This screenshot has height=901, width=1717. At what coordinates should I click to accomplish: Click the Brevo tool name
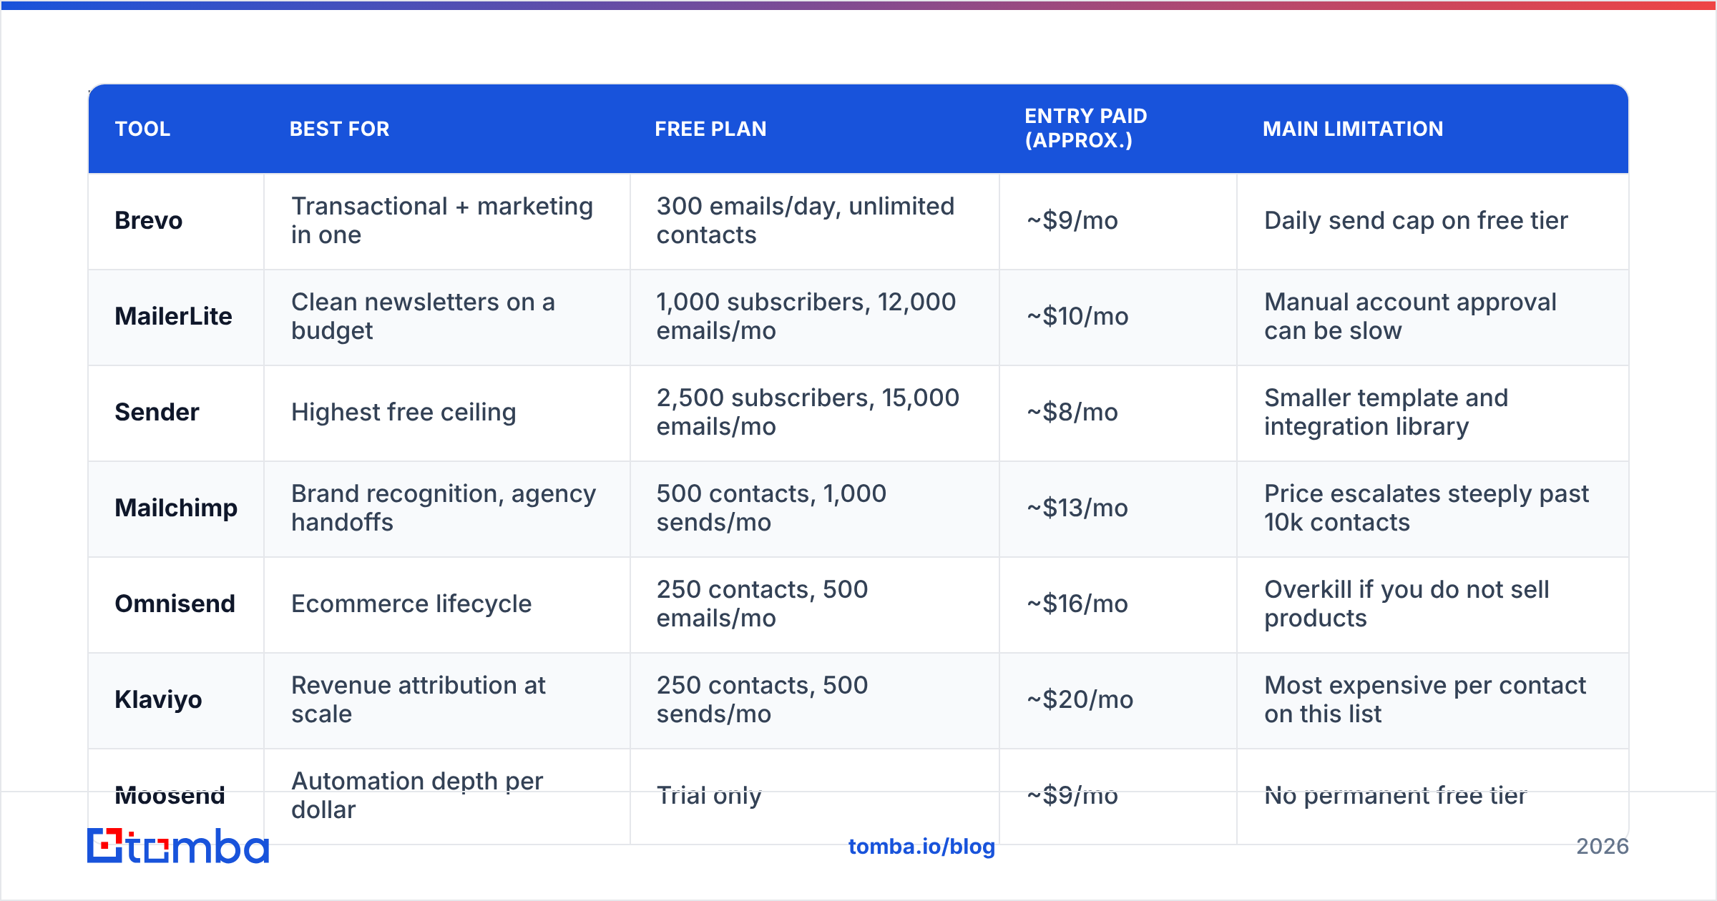(149, 220)
